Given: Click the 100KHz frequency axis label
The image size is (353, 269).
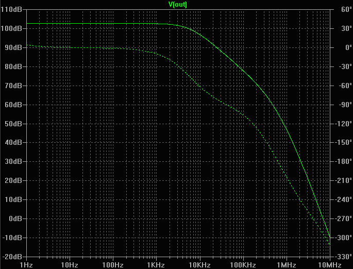Looking at the screenshot, I should (x=243, y=265).
